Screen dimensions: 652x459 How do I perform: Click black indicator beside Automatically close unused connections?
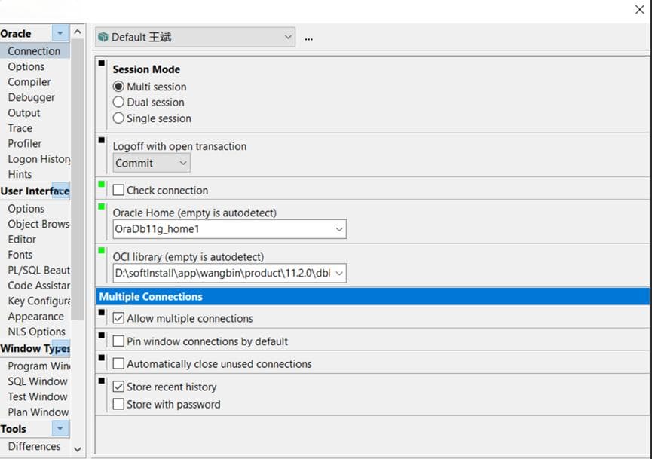pos(102,357)
